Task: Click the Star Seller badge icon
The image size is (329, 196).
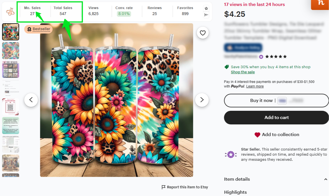Action: click(231, 155)
